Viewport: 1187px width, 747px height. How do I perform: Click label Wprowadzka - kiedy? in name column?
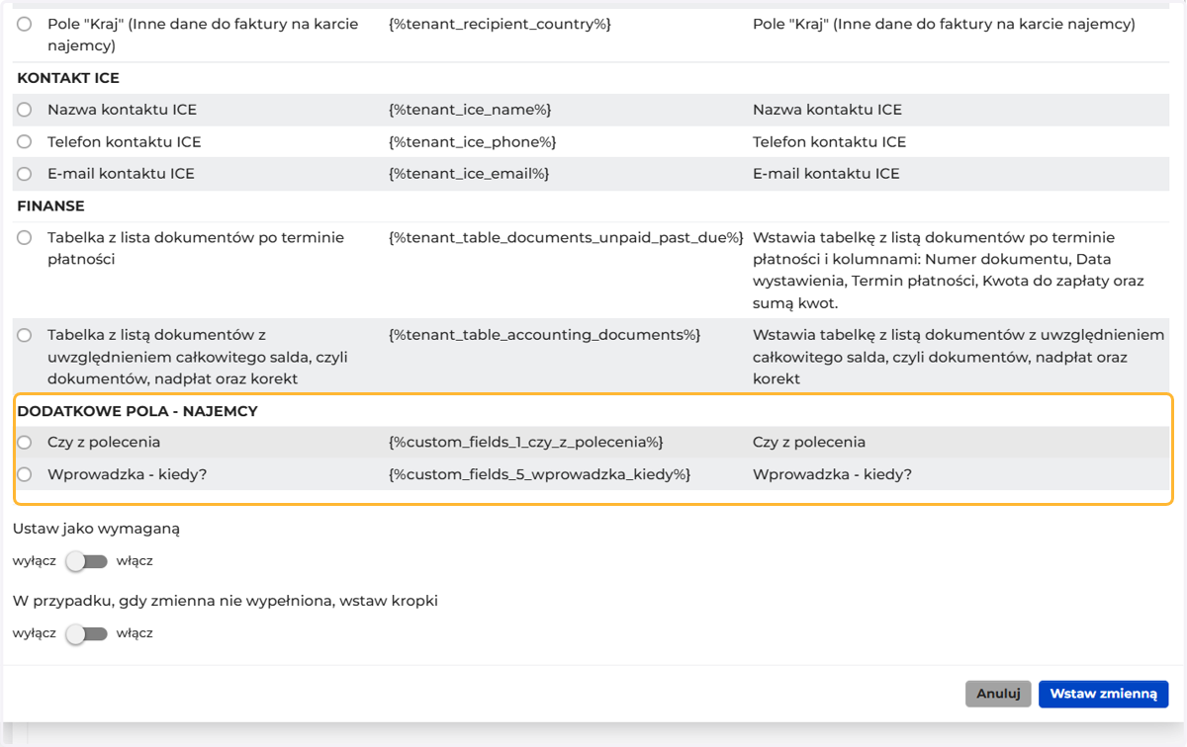(x=127, y=474)
